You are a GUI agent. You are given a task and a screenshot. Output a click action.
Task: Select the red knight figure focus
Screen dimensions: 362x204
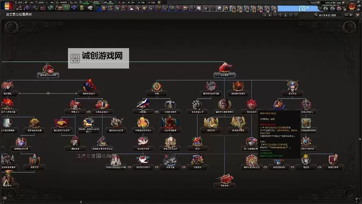[x=170, y=125]
